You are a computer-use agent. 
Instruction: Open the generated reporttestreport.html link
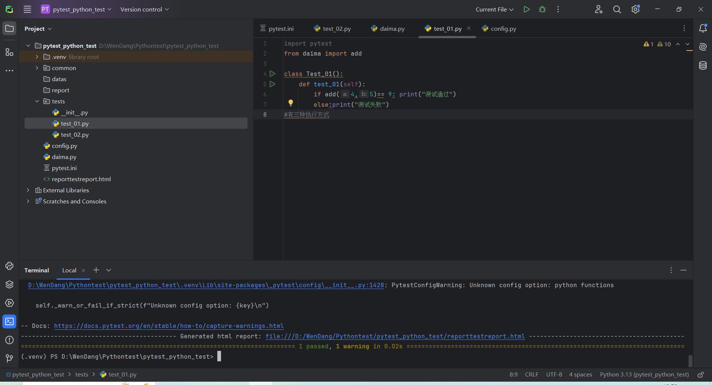pyautogui.click(x=395, y=336)
